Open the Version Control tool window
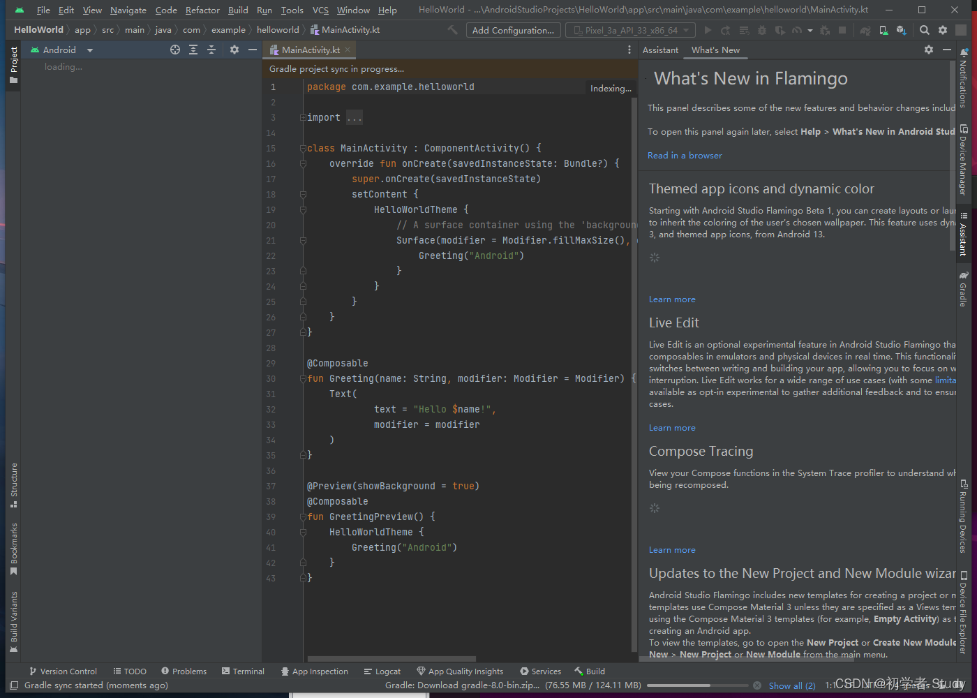The width and height of the screenshot is (977, 698). (x=63, y=671)
